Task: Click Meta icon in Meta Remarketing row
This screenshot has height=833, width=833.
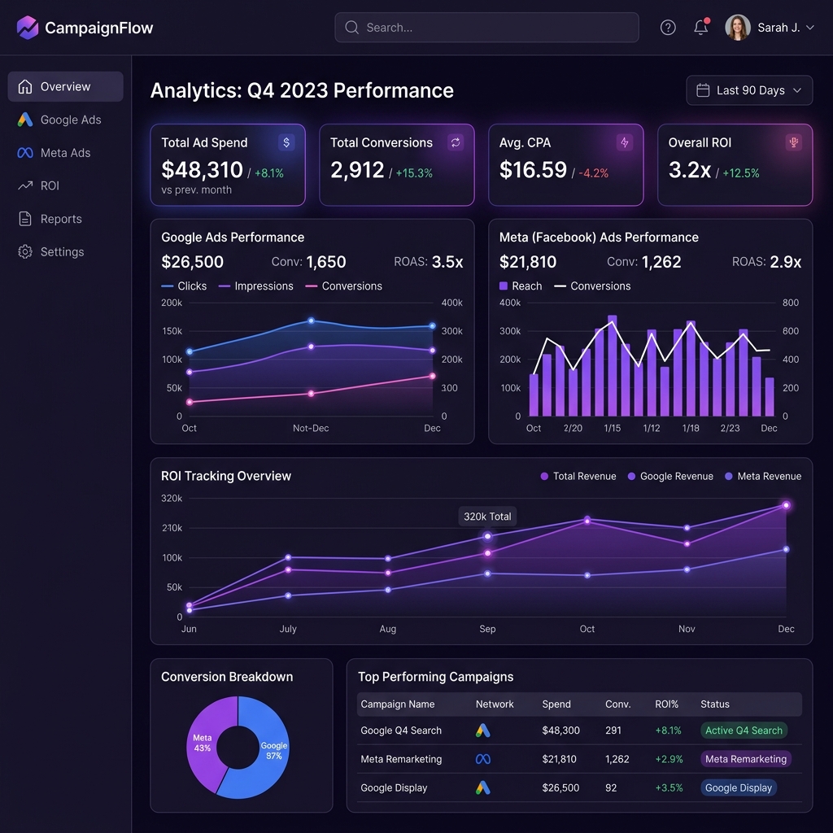Action: [483, 759]
